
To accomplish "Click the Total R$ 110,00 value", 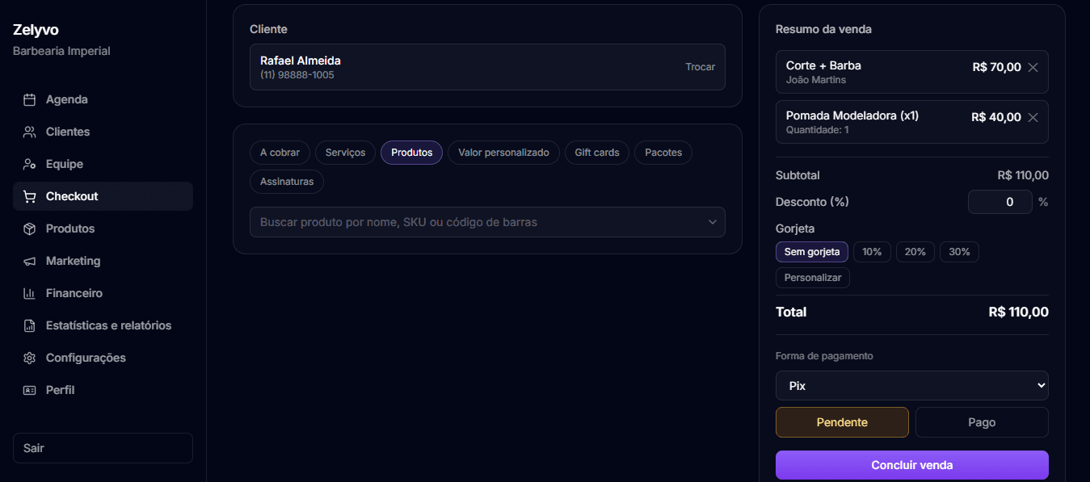I will pyautogui.click(x=1019, y=312).
